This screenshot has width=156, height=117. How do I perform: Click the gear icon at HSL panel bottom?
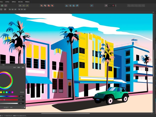pyautogui.click(x=24, y=108)
